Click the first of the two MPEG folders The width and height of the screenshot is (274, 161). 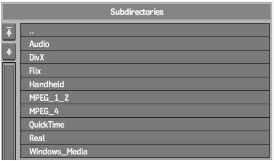point(145,97)
